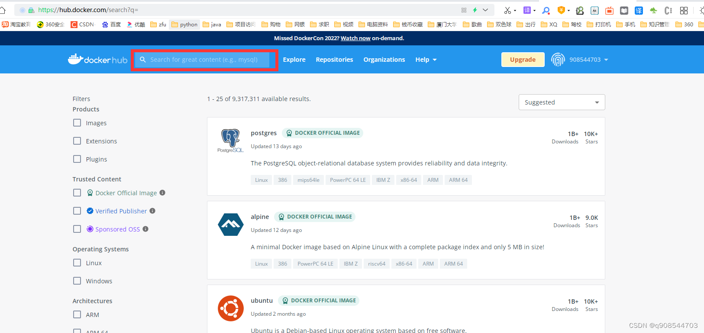Click the Ubuntu orange logo thumbnail
The image size is (704, 333).
click(x=231, y=308)
